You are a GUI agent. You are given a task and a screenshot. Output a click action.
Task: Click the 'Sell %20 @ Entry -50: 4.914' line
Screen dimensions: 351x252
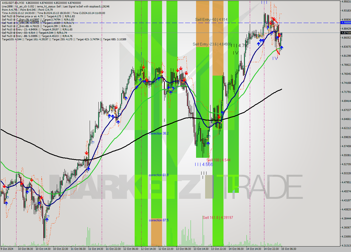34,33
